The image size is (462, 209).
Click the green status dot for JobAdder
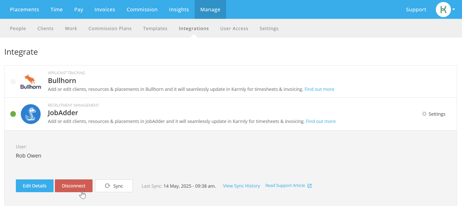(13, 114)
